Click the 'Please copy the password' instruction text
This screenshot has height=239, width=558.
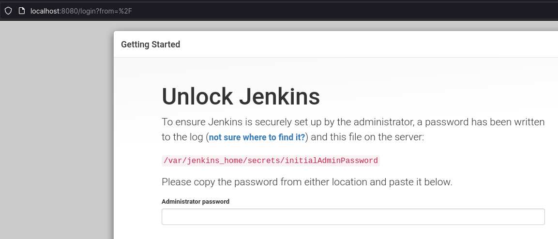click(307, 182)
